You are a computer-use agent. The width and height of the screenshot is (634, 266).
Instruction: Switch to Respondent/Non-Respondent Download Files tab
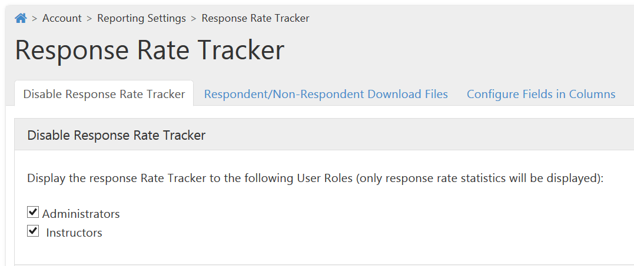click(326, 94)
